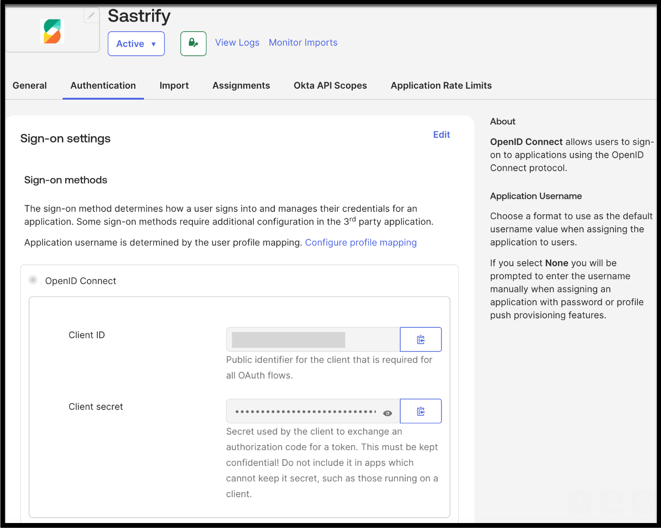661x528 pixels.
Task: Click the Client secret field
Action: [313, 411]
